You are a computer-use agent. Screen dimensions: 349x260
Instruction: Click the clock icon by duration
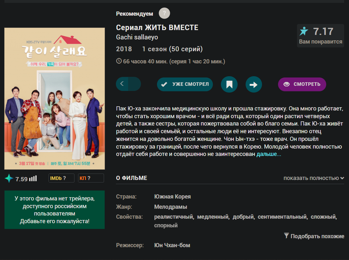pos(119,61)
